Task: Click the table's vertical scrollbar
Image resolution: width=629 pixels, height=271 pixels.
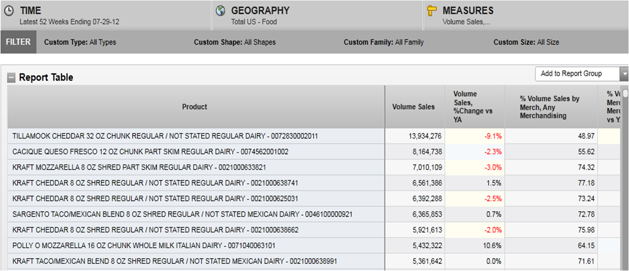Action: tap(625, 172)
